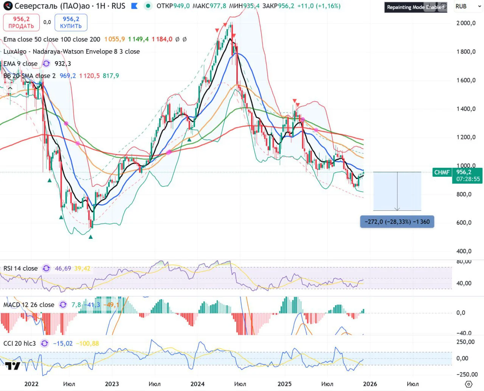Click the 2022 label on the time axis
The image size is (484, 391).
click(x=31, y=384)
